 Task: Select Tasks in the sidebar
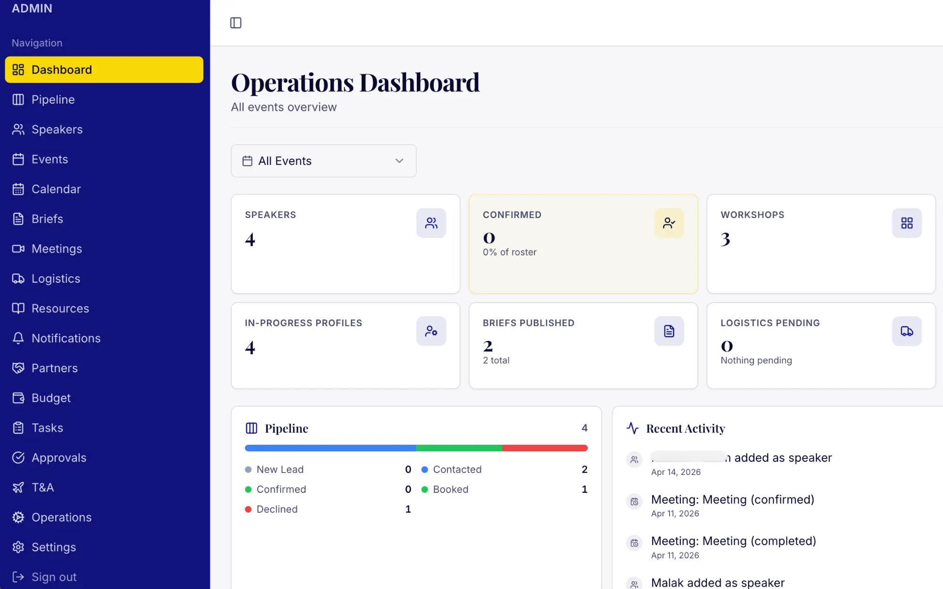pyautogui.click(x=104, y=428)
